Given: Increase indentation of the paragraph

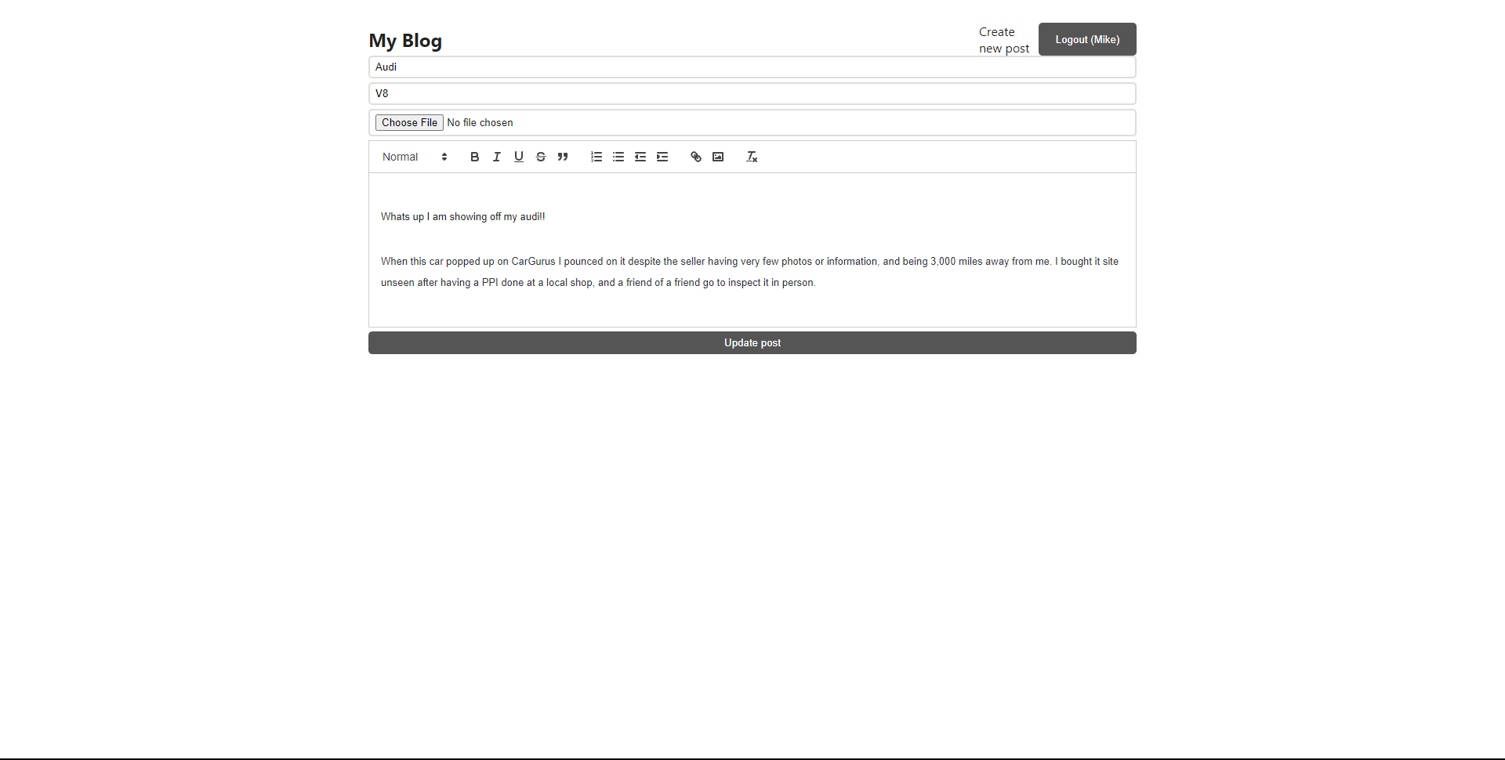Looking at the screenshot, I should [x=662, y=157].
